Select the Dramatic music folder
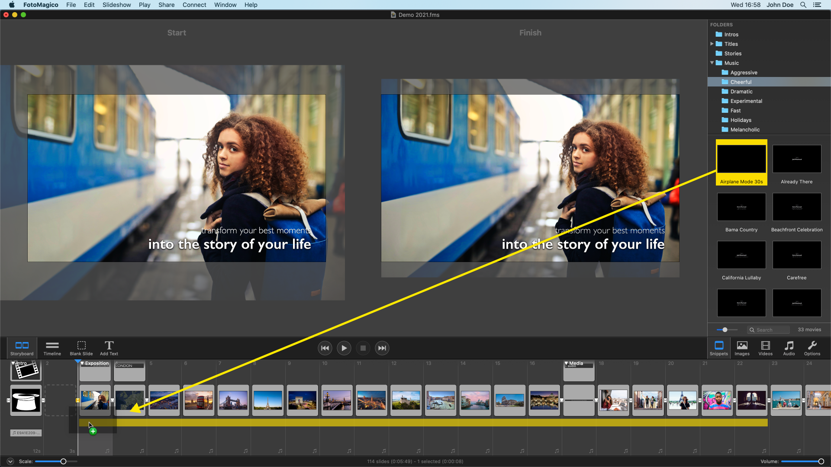The height and width of the screenshot is (467, 831). click(741, 91)
